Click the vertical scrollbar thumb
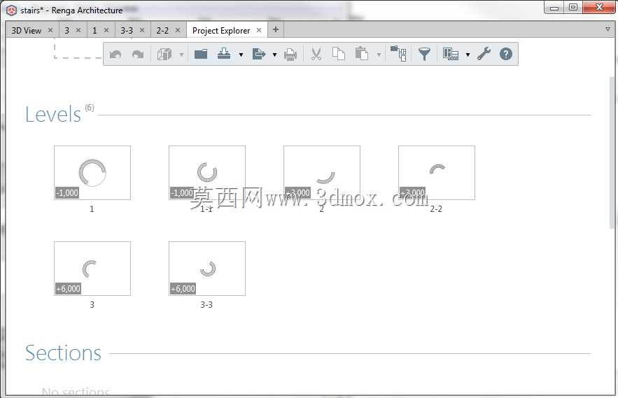This screenshot has width=618, height=398. (x=612, y=152)
